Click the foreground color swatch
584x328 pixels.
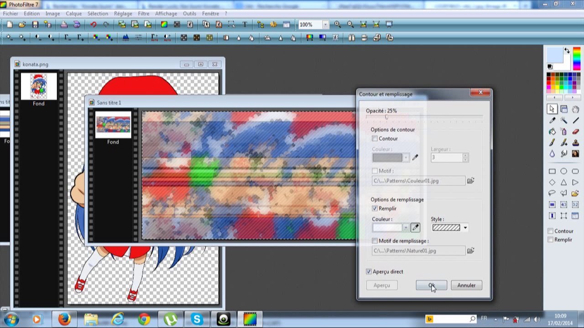click(555, 55)
